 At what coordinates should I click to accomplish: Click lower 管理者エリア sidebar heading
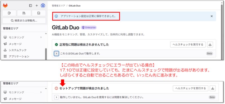tap(11, 83)
